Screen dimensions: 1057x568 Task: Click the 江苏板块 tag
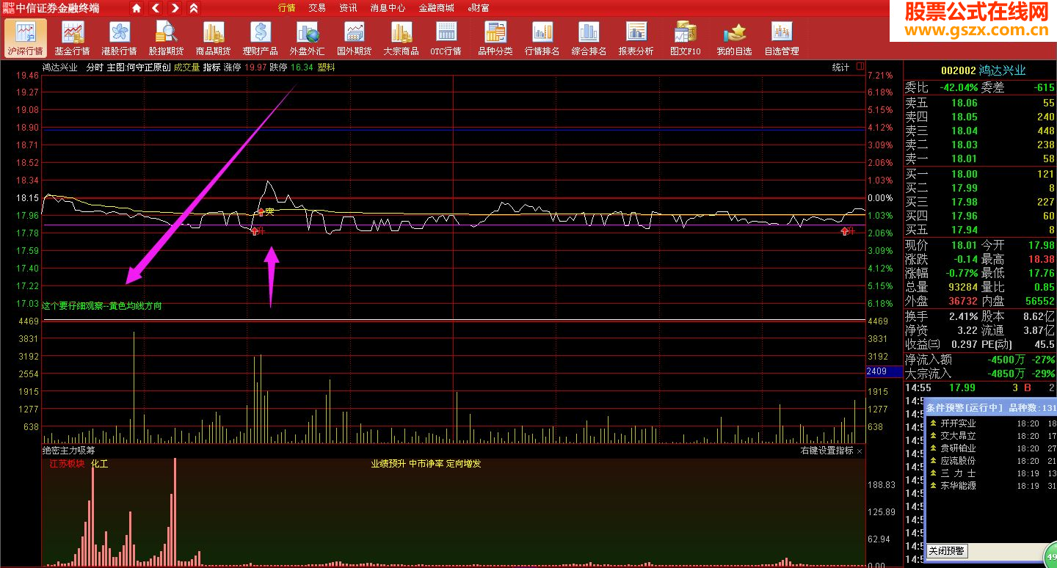68,464
